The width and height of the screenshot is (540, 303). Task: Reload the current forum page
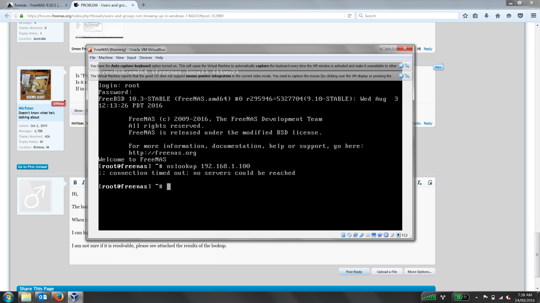tap(349, 16)
